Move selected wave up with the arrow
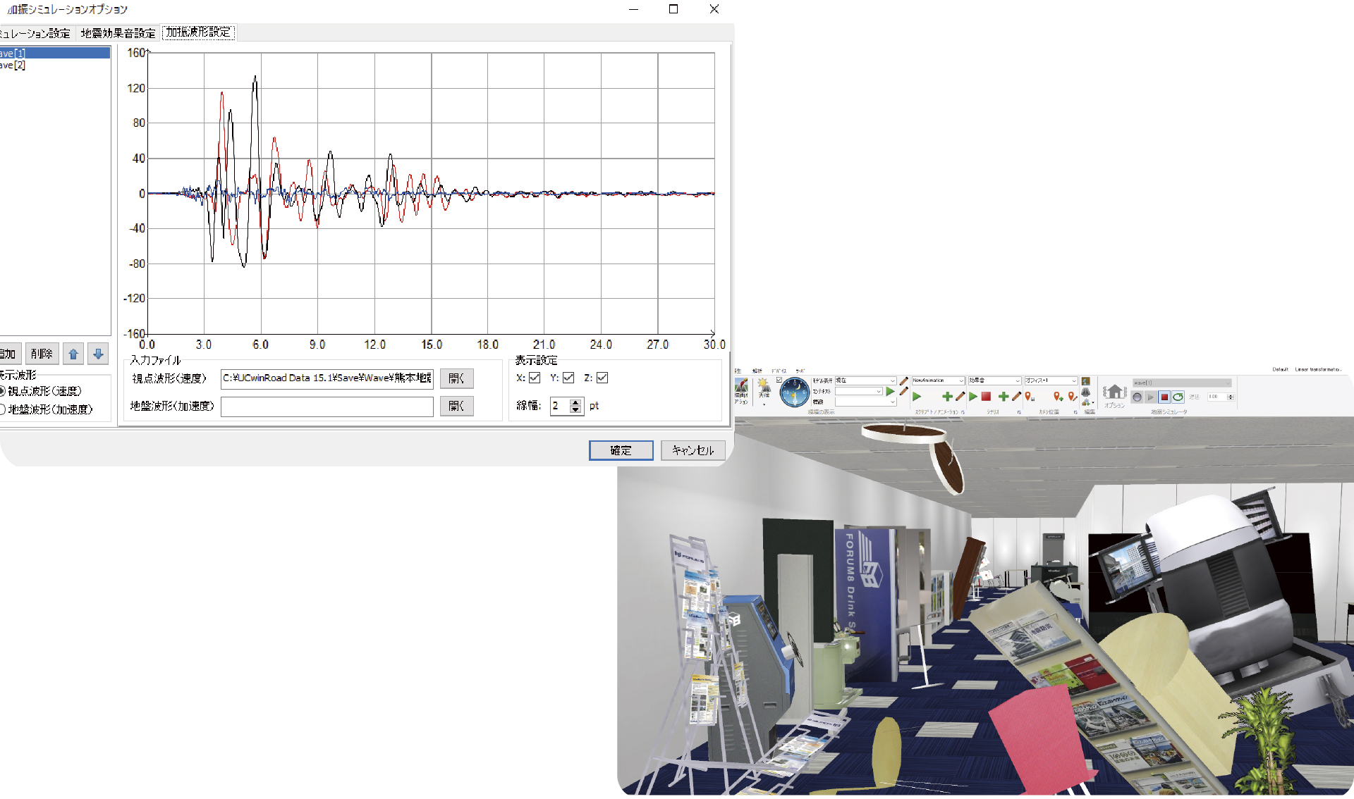 tap(73, 354)
